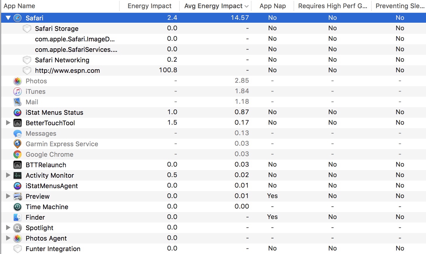Click the iTunes 1.84 average value

point(242,91)
